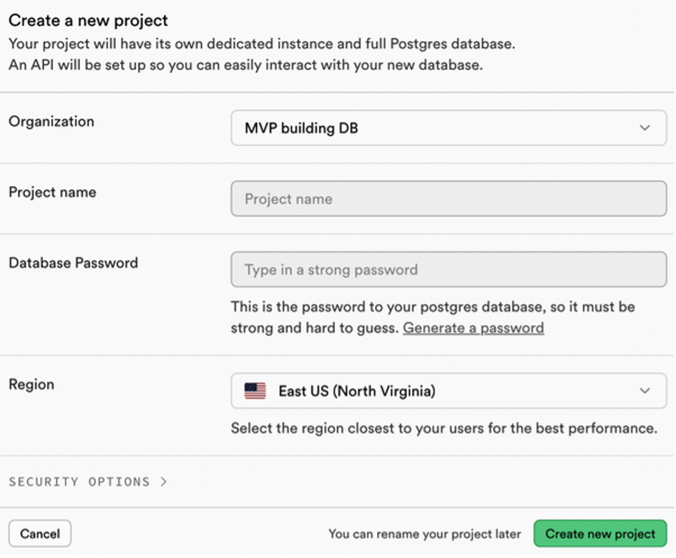Dismiss the project creation dialog

click(40, 534)
